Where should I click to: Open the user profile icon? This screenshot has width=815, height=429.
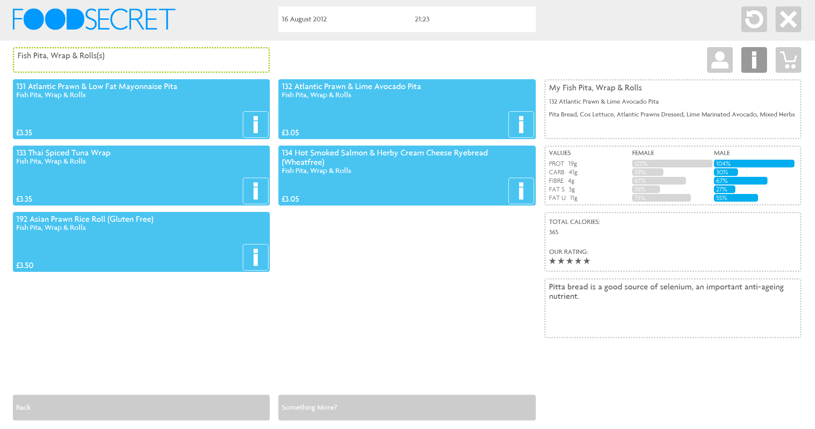[719, 60]
